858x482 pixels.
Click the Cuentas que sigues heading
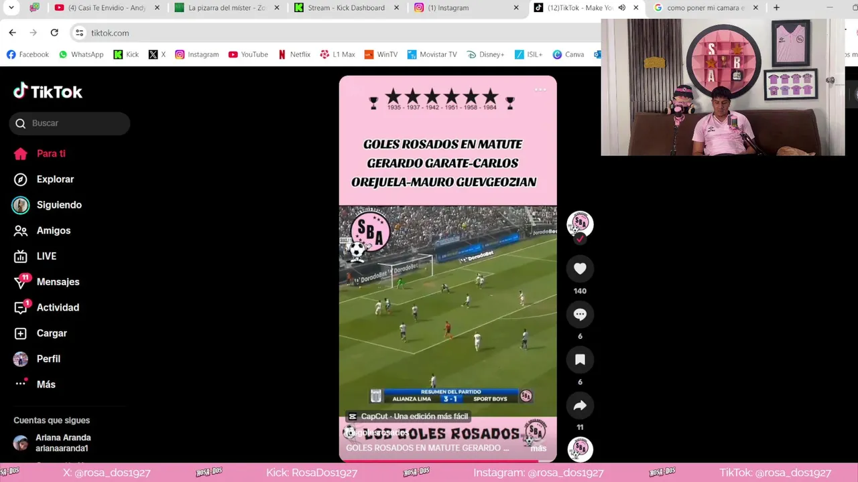point(52,420)
